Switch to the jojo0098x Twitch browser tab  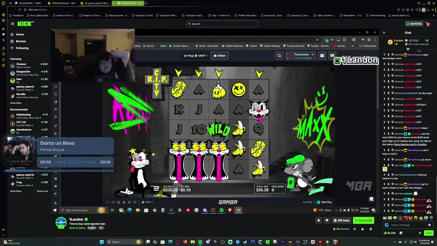tap(28, 3)
